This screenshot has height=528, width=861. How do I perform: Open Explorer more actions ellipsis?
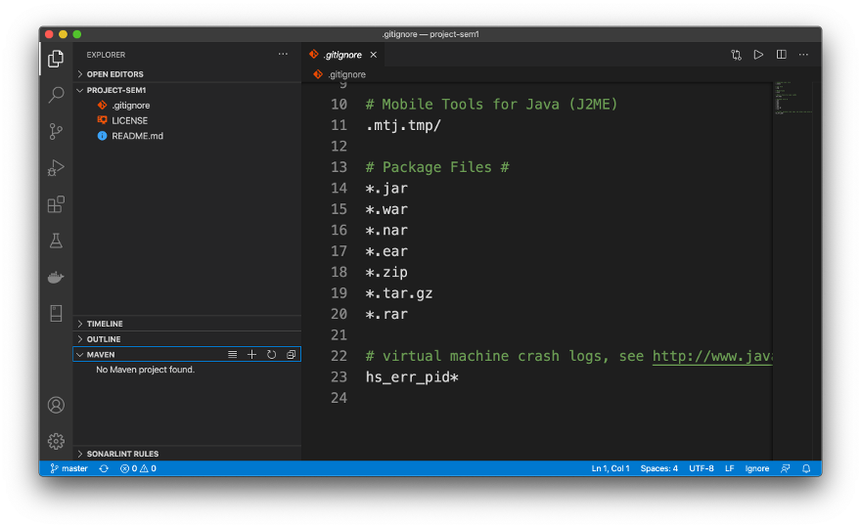click(283, 55)
